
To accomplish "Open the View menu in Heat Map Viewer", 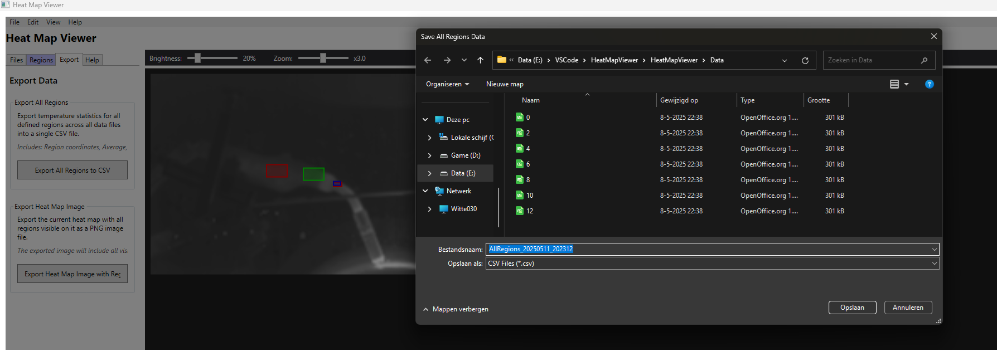I will point(53,22).
